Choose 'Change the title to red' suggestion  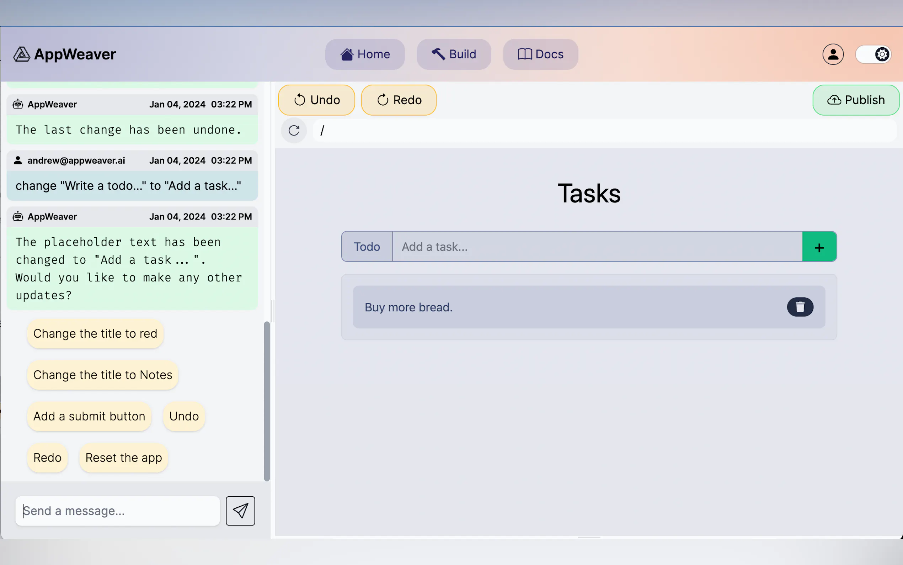point(95,333)
